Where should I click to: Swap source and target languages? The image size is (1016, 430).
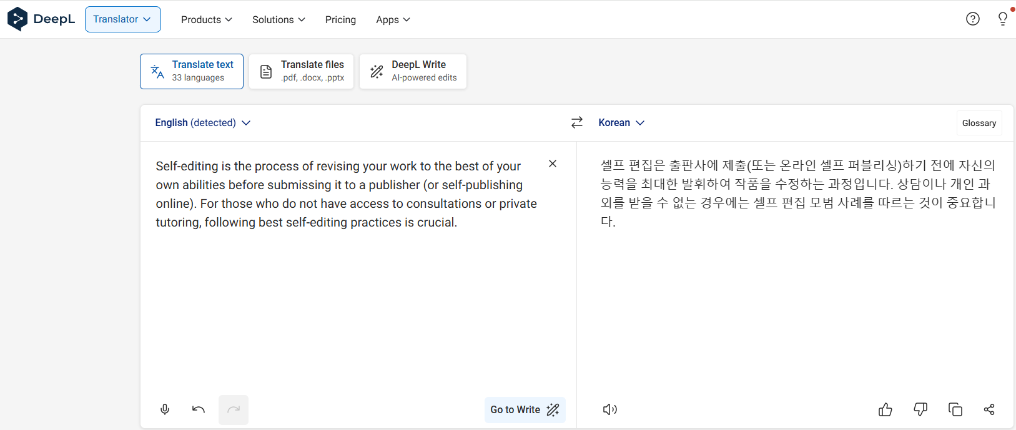[x=576, y=122]
